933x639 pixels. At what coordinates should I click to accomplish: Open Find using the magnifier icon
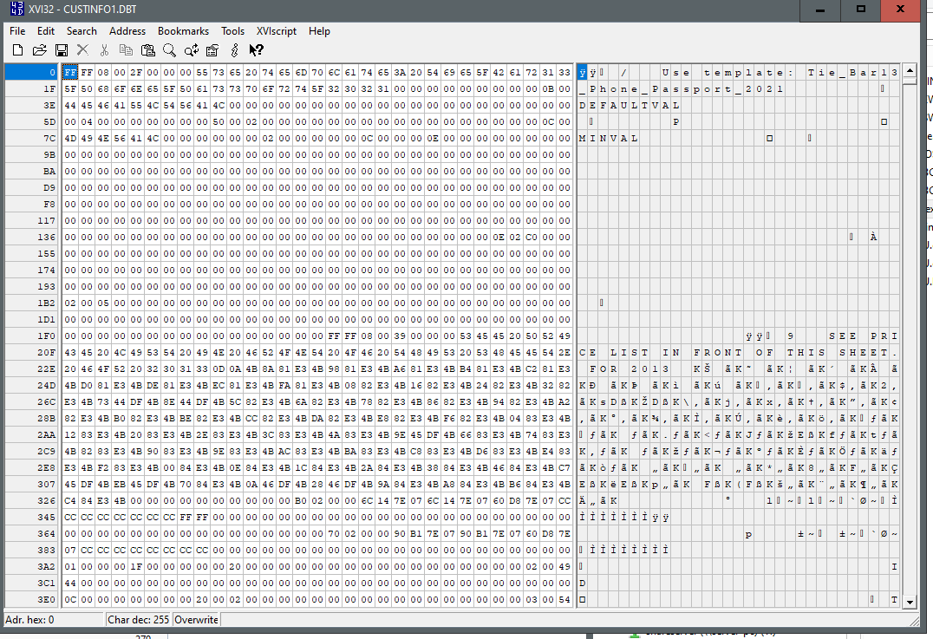(169, 51)
